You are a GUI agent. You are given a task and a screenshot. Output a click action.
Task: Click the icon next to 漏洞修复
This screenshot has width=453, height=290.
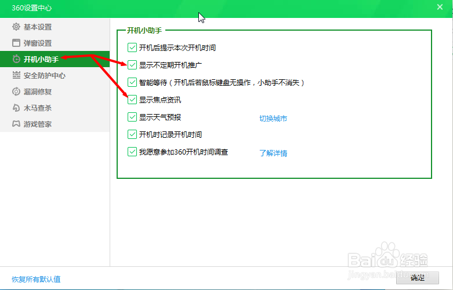click(16, 91)
